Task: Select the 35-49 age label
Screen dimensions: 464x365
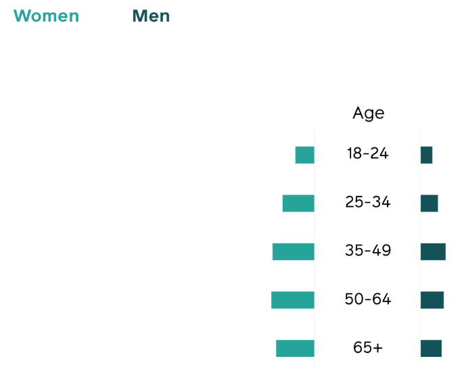Action: tap(368, 251)
